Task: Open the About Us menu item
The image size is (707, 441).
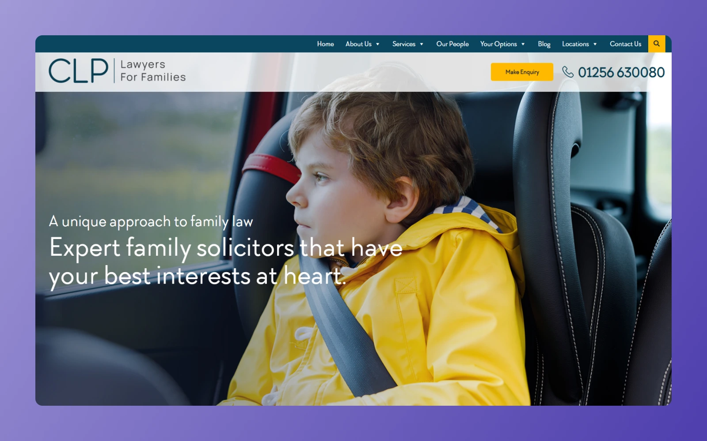Action: [358, 44]
